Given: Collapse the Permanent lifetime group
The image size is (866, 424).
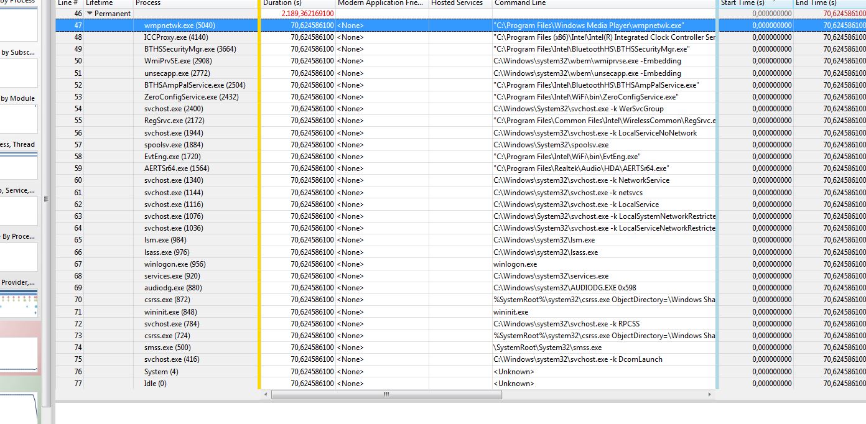Looking at the screenshot, I should [90, 14].
